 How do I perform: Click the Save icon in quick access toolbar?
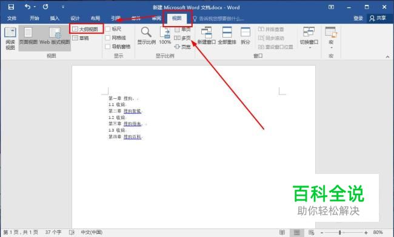click(x=11, y=7)
